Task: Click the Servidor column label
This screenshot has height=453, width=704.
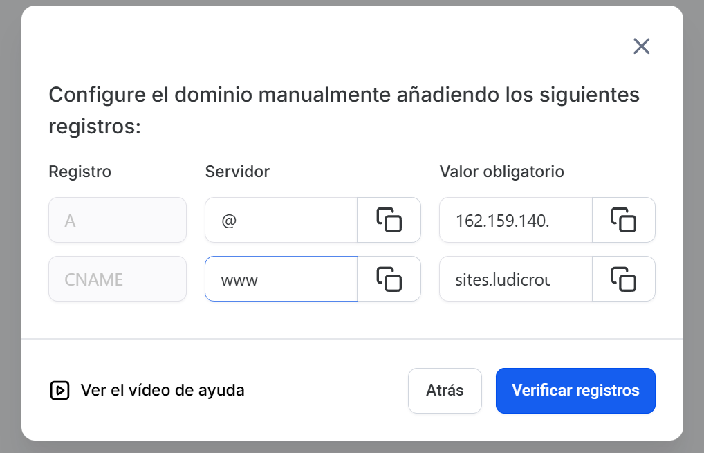Action: [x=237, y=172]
